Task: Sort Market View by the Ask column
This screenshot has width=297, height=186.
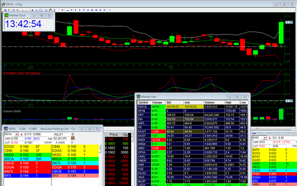Action: click(194, 102)
